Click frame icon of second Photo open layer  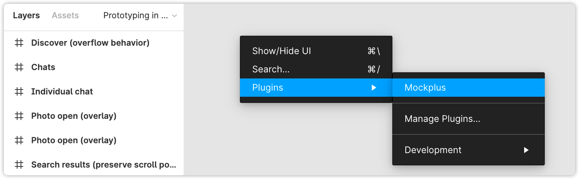[19, 141]
